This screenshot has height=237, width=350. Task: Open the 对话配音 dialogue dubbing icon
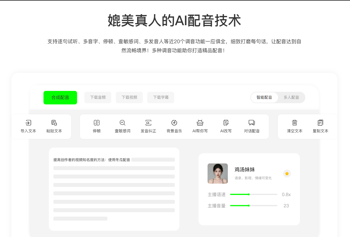[252, 123]
